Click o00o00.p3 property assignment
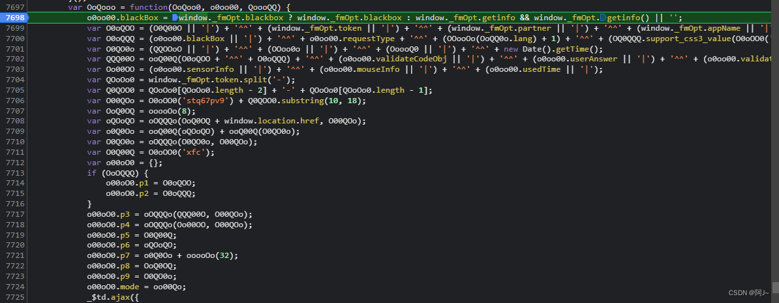 pyautogui.click(x=170, y=214)
